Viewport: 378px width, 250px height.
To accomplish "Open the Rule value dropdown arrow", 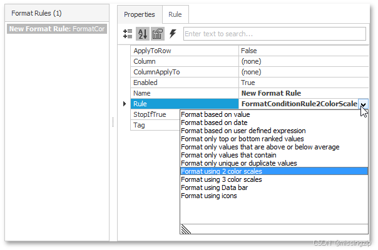I will coord(363,104).
